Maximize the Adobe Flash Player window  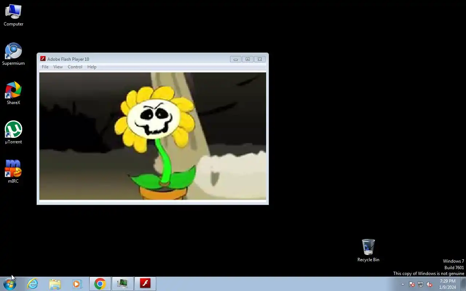pyautogui.click(x=248, y=59)
